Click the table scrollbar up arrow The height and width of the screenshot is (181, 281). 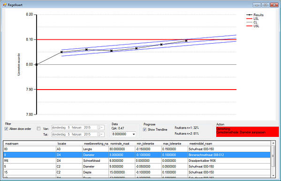273,143
